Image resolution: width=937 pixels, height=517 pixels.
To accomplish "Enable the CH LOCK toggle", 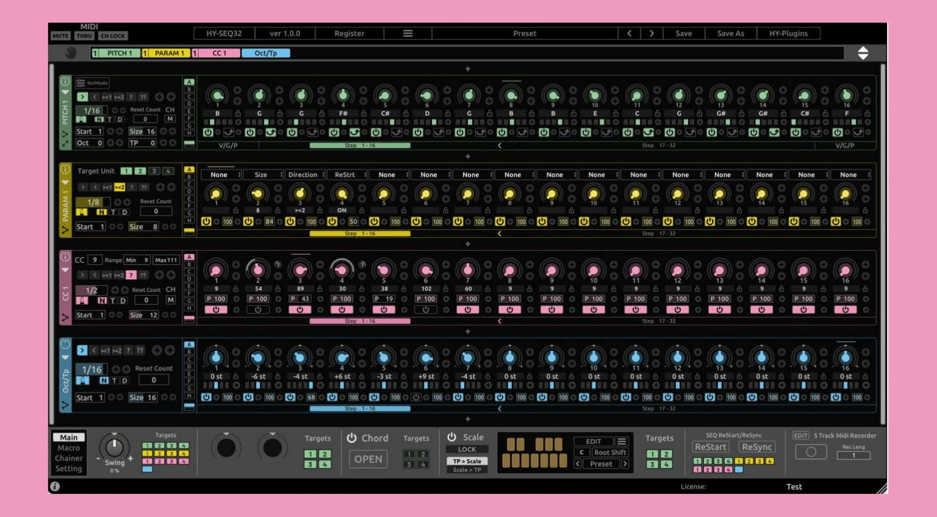I will (113, 36).
